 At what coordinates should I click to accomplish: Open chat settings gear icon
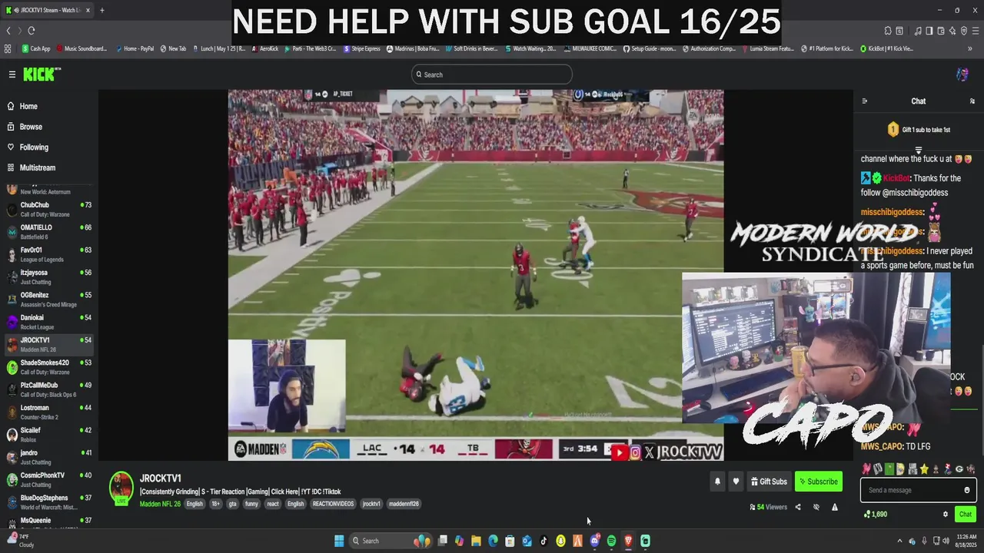tap(946, 515)
